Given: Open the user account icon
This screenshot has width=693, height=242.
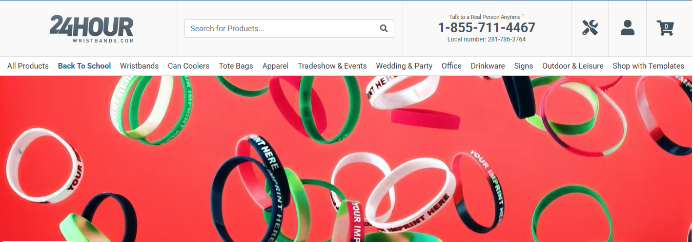Looking at the screenshot, I should (627, 28).
